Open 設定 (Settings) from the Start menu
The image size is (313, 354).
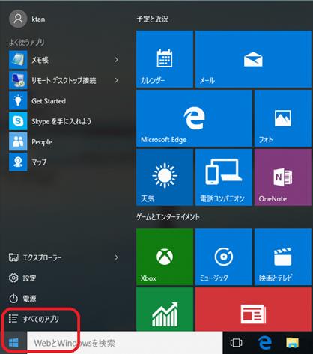22,278
